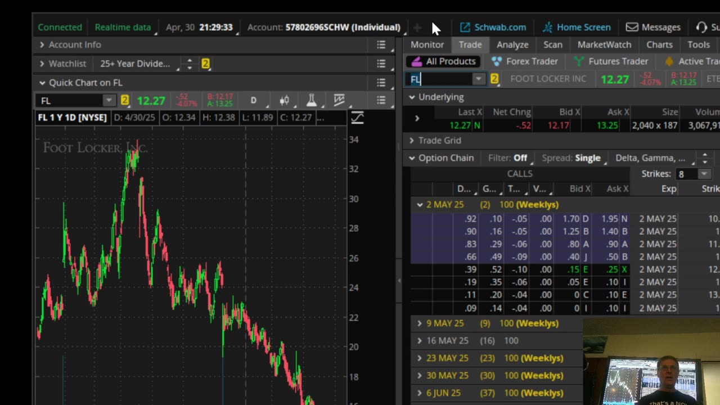The height and width of the screenshot is (405, 720).
Task: Switch to the Trade tab
Action: [x=470, y=44]
